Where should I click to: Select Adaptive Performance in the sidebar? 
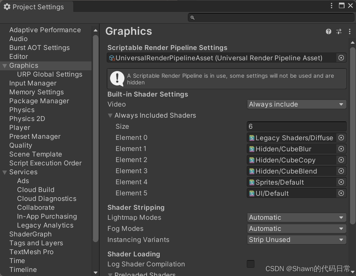tap(45, 30)
